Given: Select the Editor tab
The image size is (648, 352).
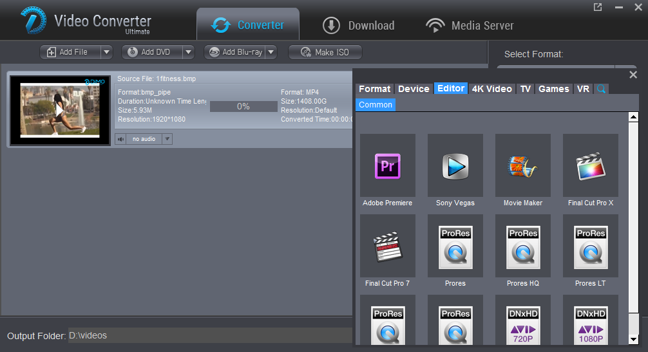Looking at the screenshot, I should coord(451,88).
